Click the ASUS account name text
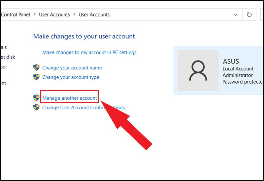This screenshot has width=264, height=181. (x=231, y=61)
